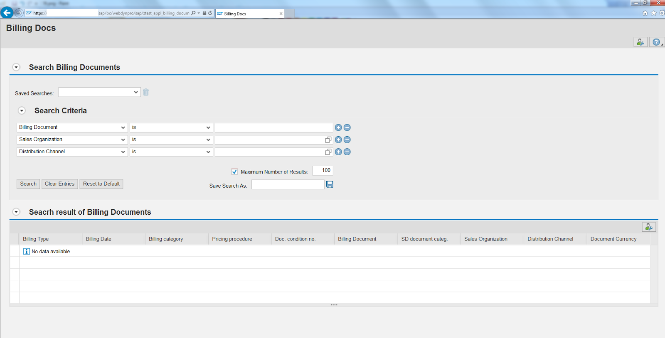Delete saved search with trash icon
Image resolution: width=665 pixels, height=338 pixels.
(x=146, y=92)
